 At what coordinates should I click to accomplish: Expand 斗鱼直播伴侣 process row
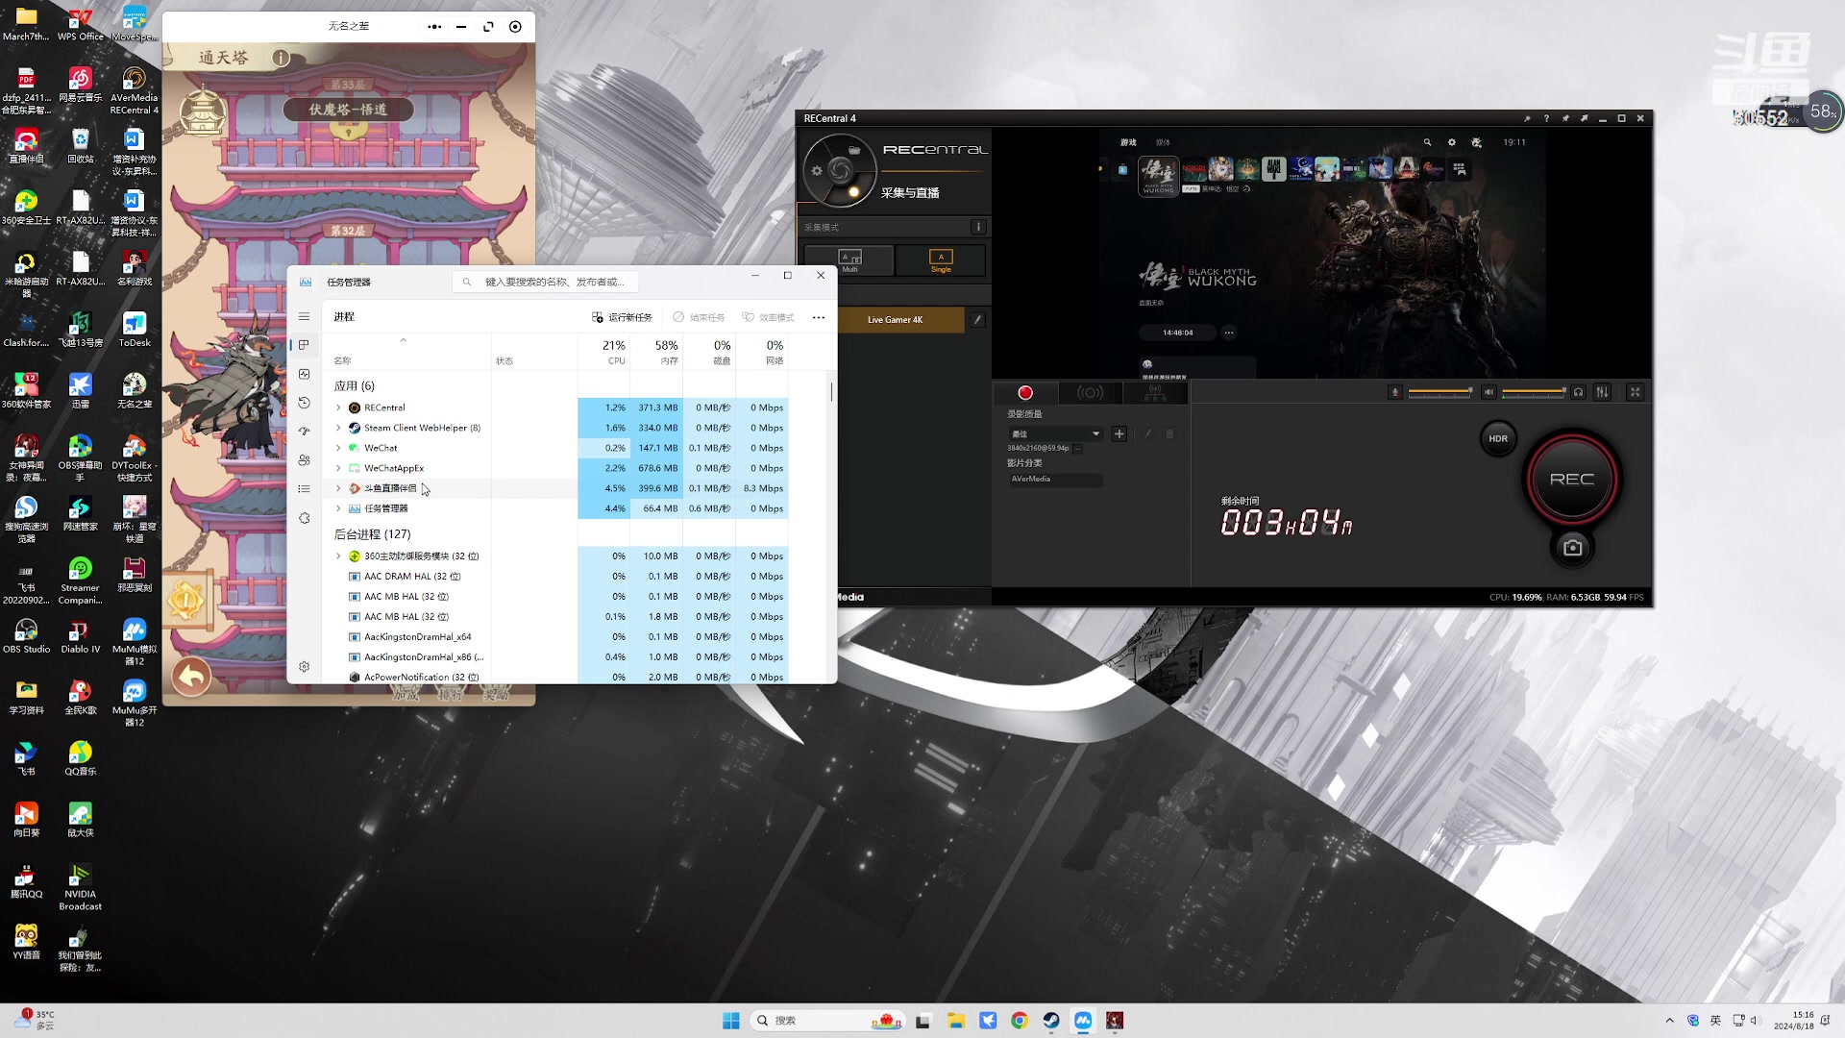tap(338, 488)
